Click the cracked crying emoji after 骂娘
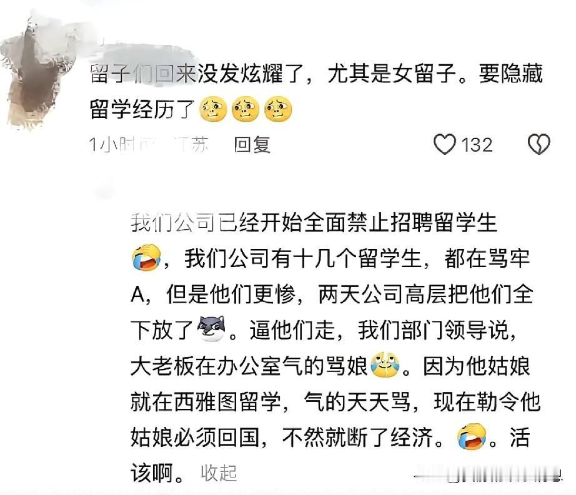Screen dimensions: 576x495 pyautogui.click(x=385, y=365)
